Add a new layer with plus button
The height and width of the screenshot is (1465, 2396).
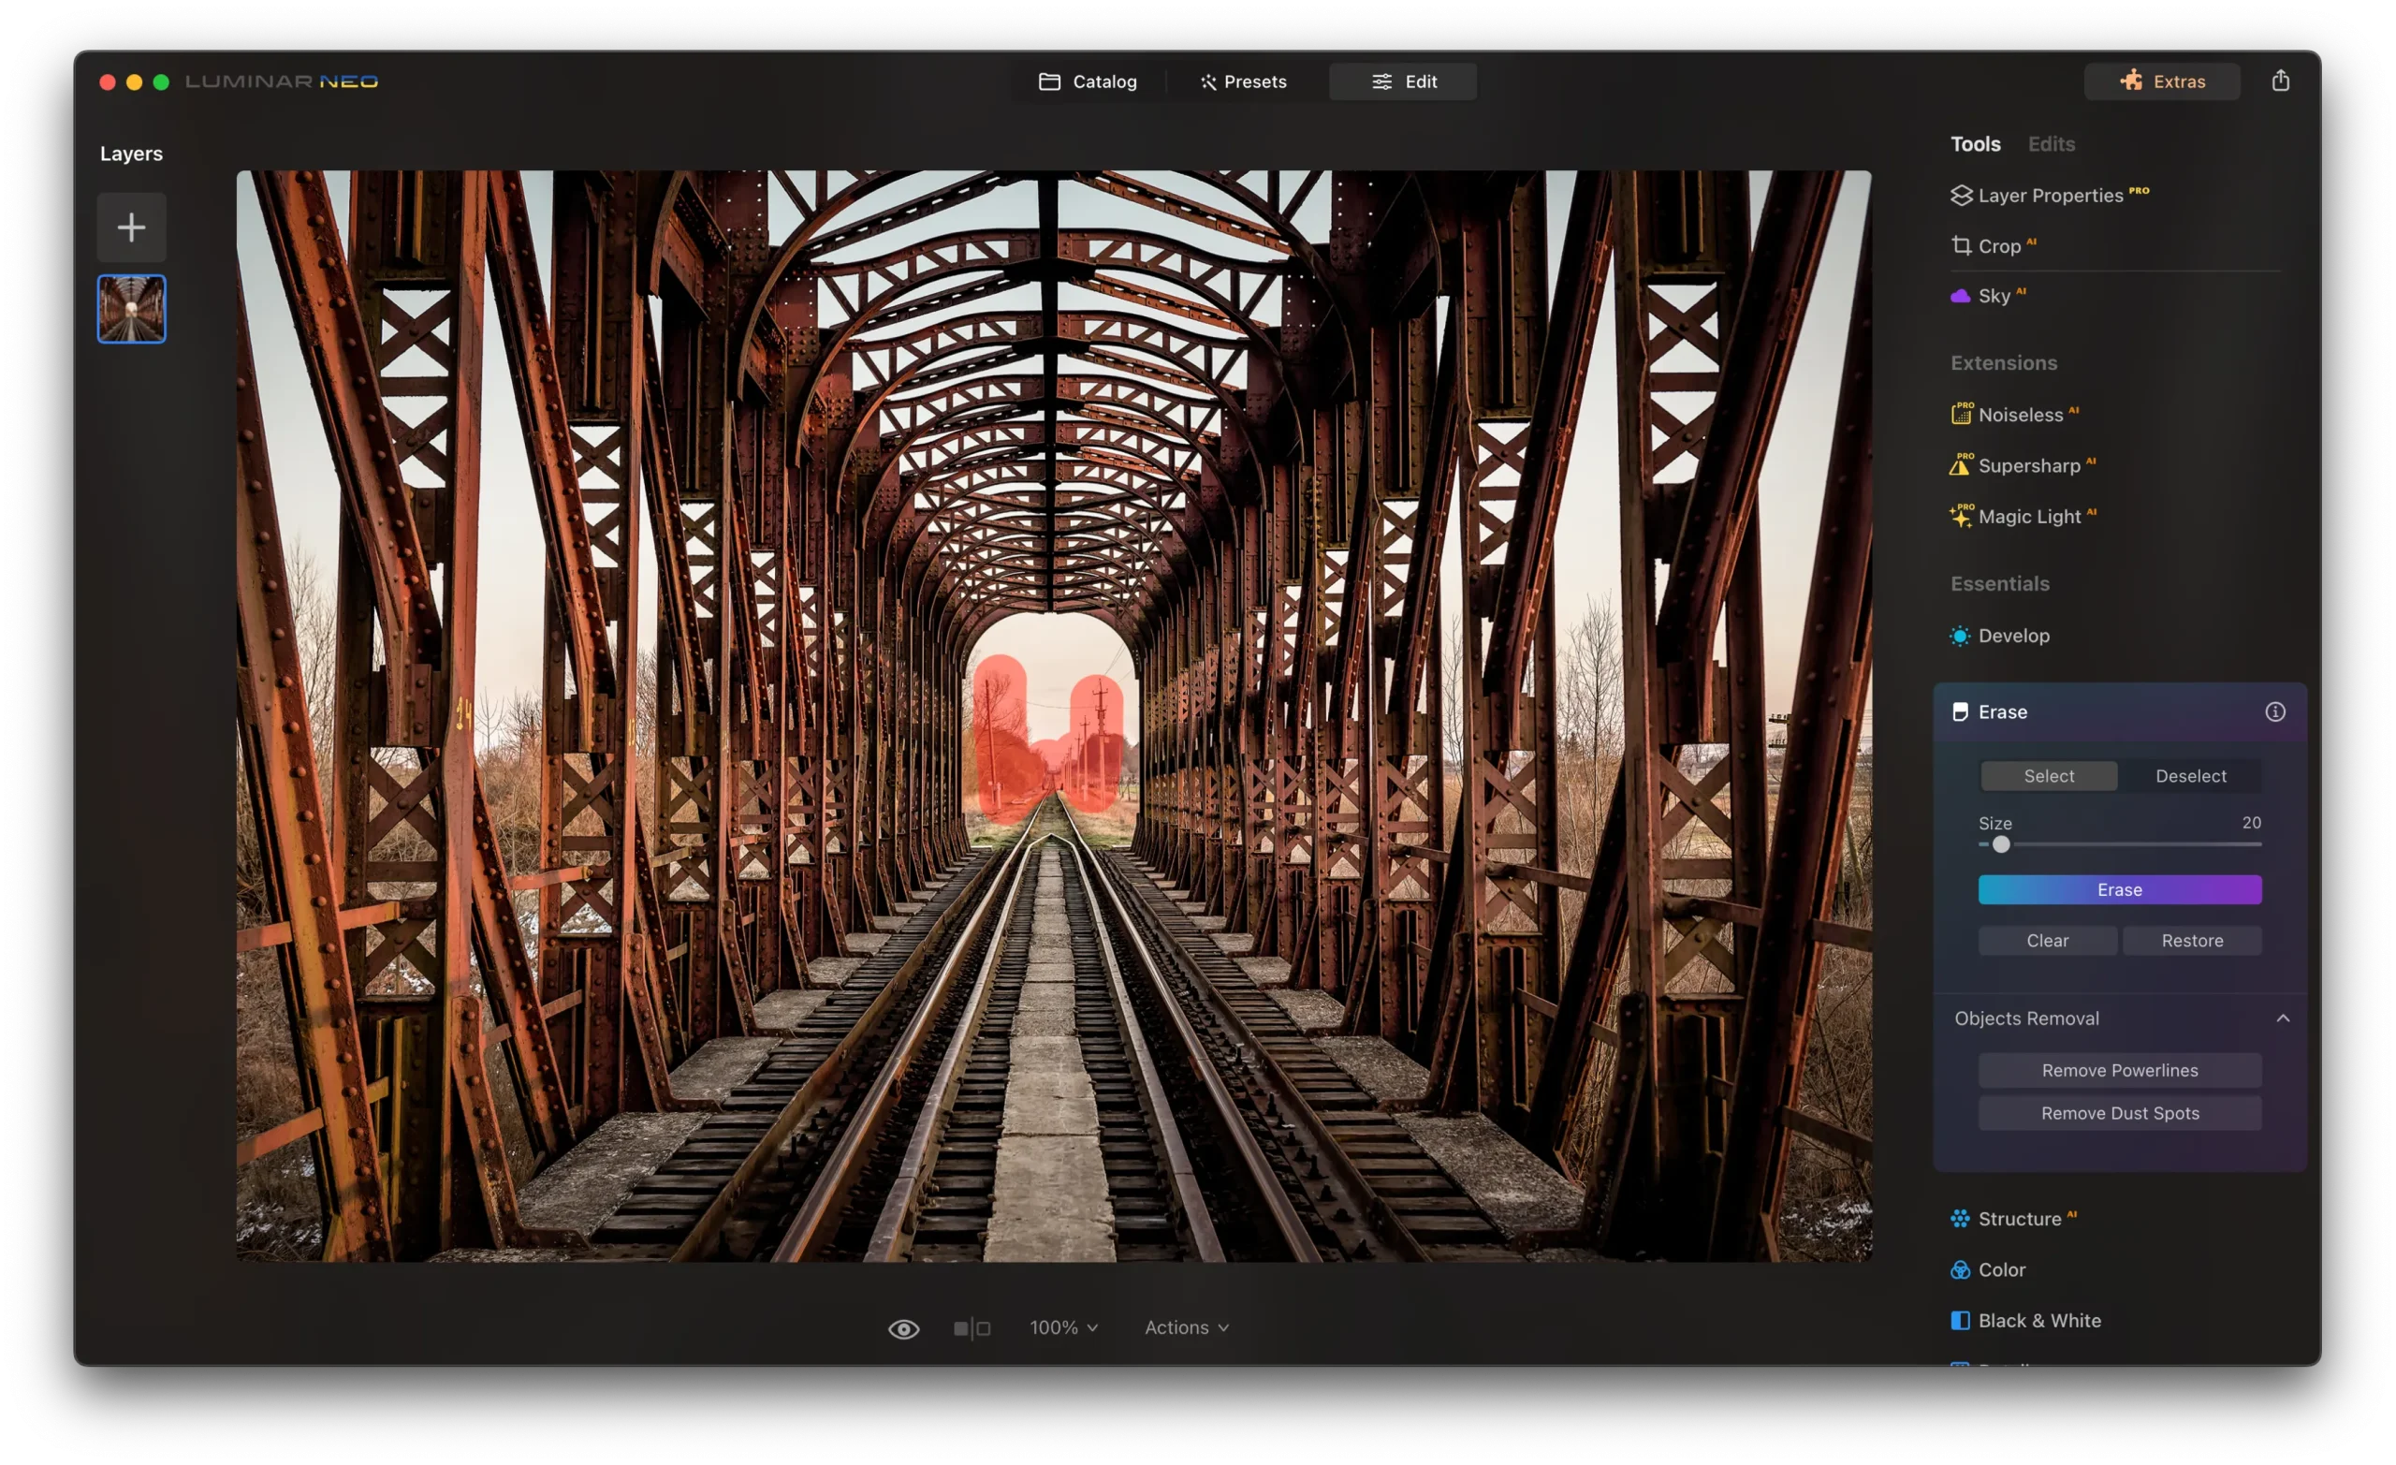click(131, 227)
